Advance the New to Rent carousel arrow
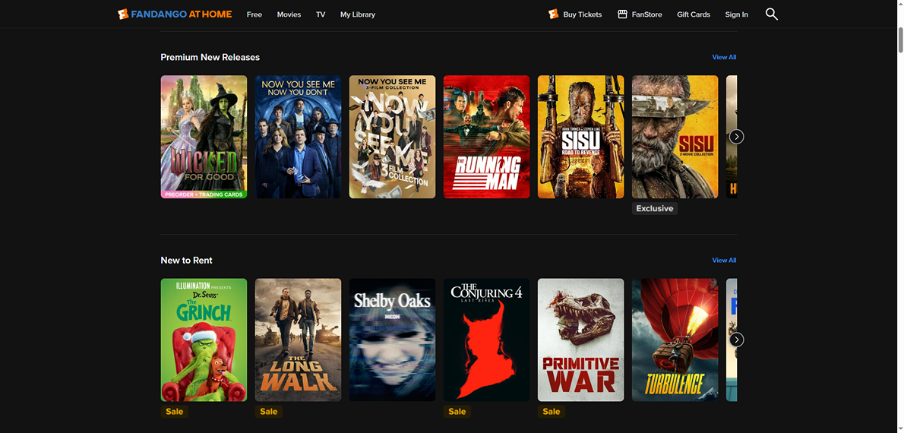904x433 pixels. (x=736, y=340)
